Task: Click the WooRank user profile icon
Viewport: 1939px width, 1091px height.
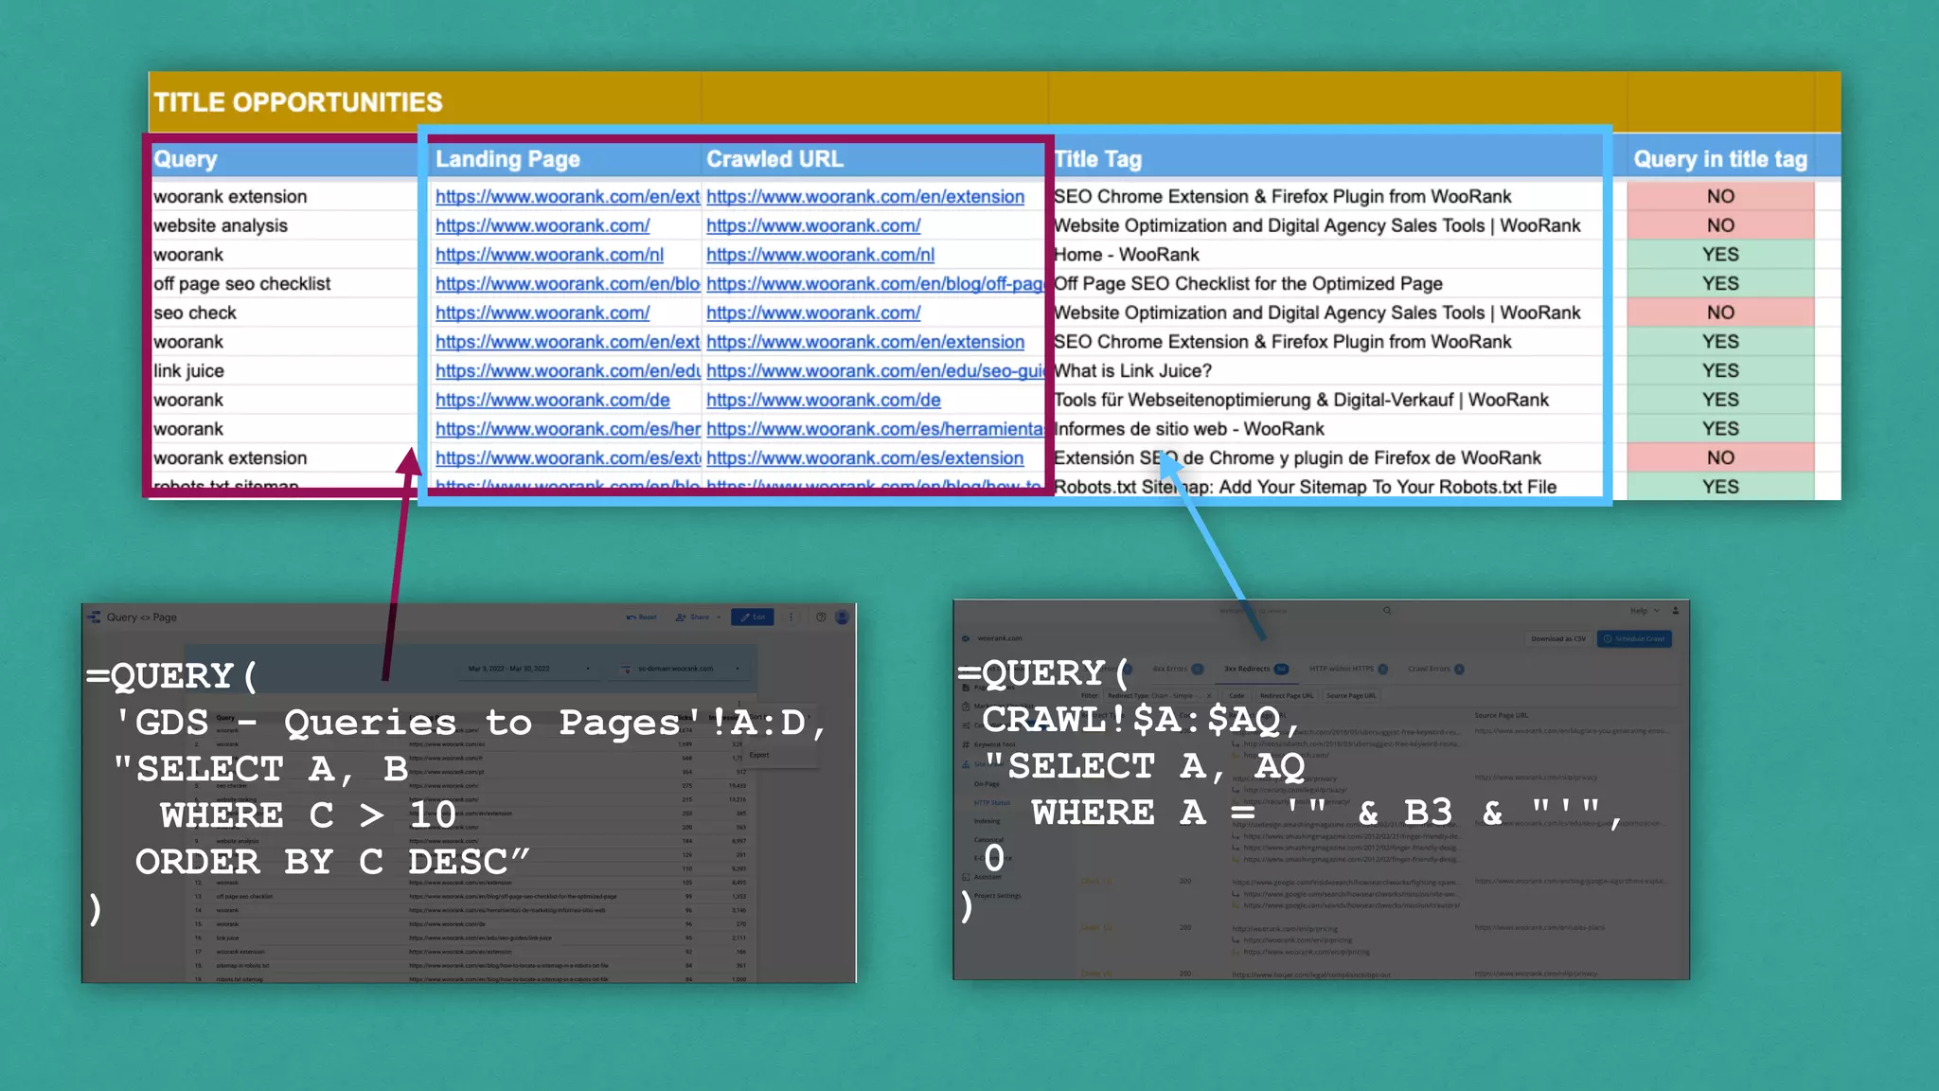Action: tap(1676, 611)
